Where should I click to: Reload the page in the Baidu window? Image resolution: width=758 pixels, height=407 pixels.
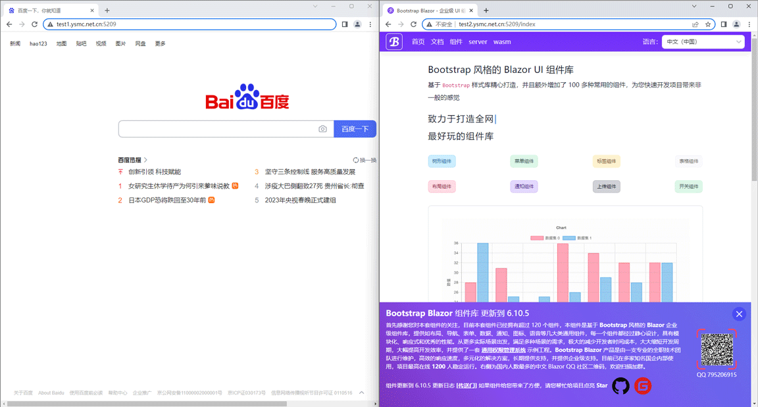click(34, 24)
